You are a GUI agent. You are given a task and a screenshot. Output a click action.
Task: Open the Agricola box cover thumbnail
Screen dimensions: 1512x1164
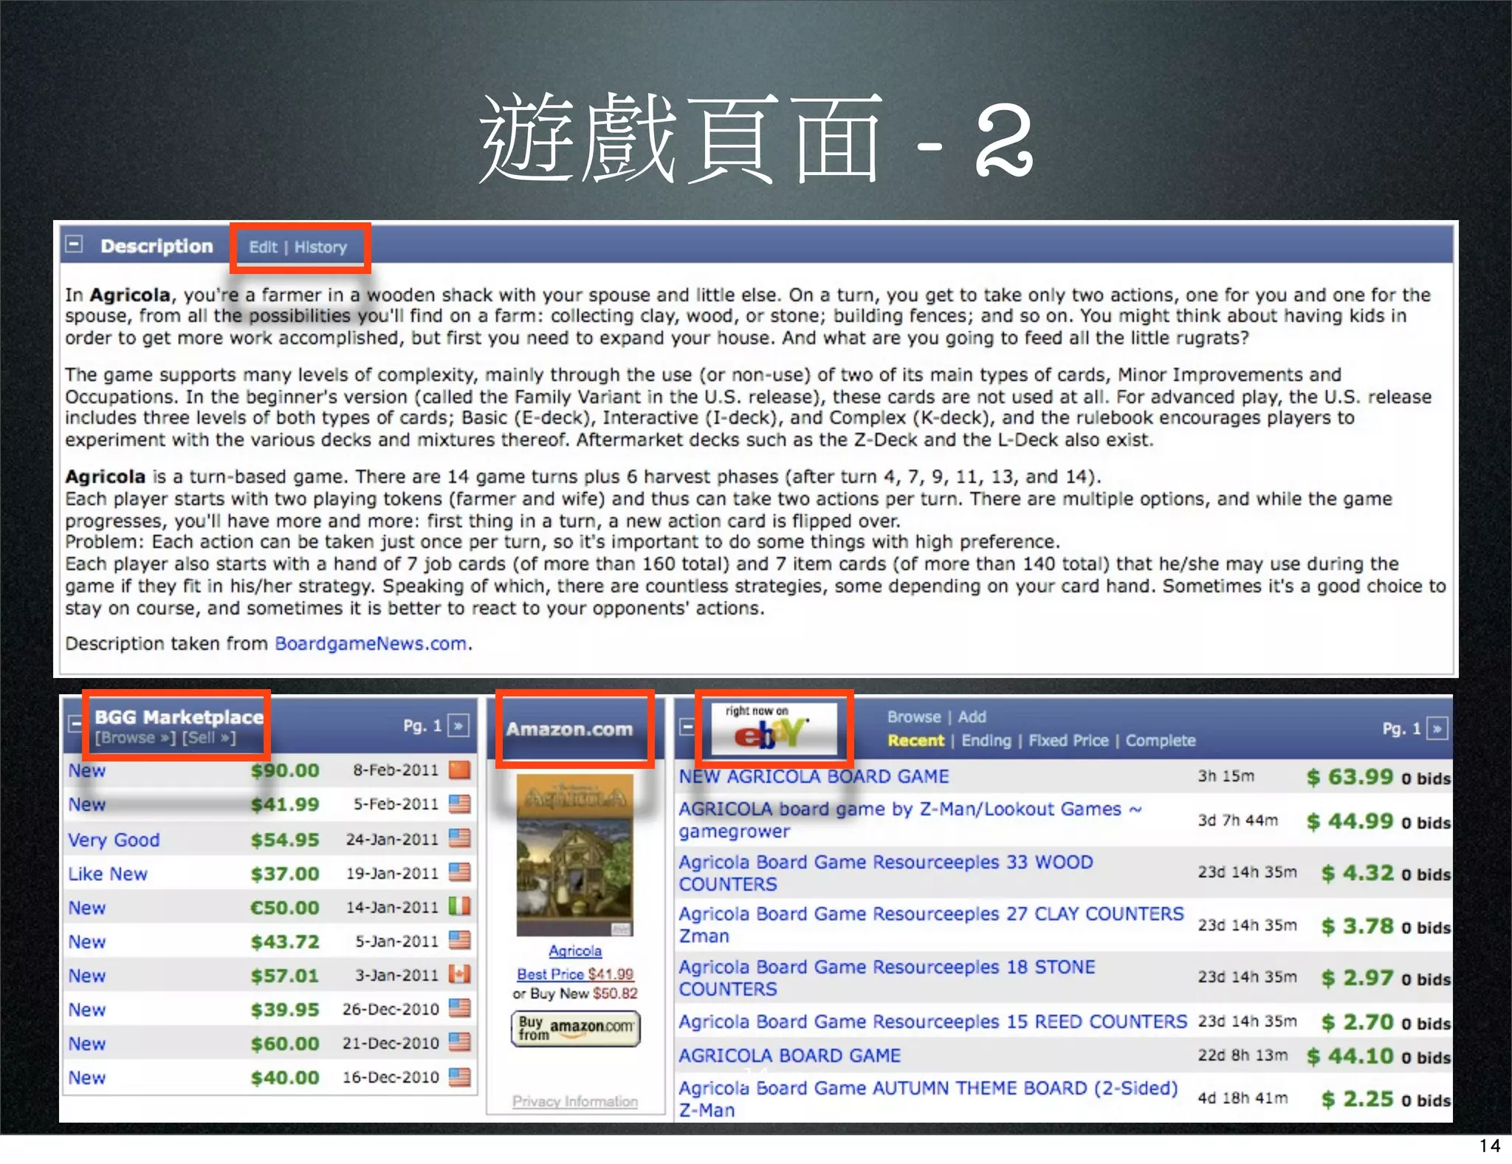[x=575, y=855]
